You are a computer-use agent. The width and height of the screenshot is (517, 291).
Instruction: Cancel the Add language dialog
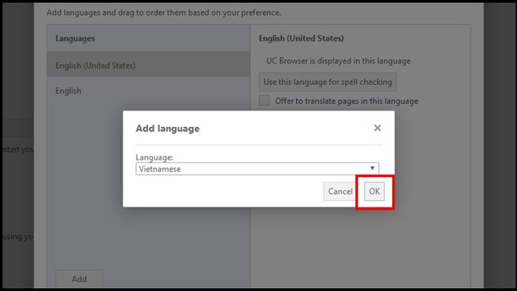click(340, 191)
